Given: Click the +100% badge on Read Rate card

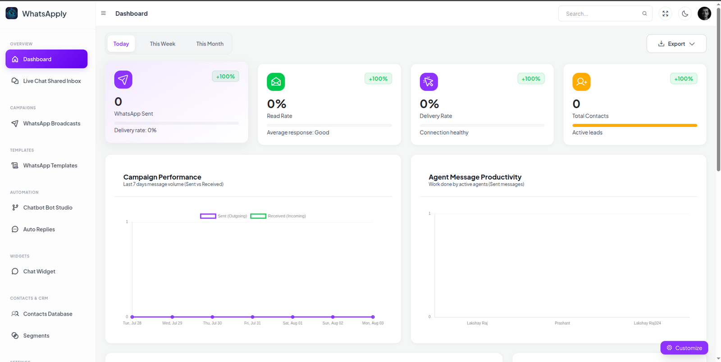Looking at the screenshot, I should point(378,79).
